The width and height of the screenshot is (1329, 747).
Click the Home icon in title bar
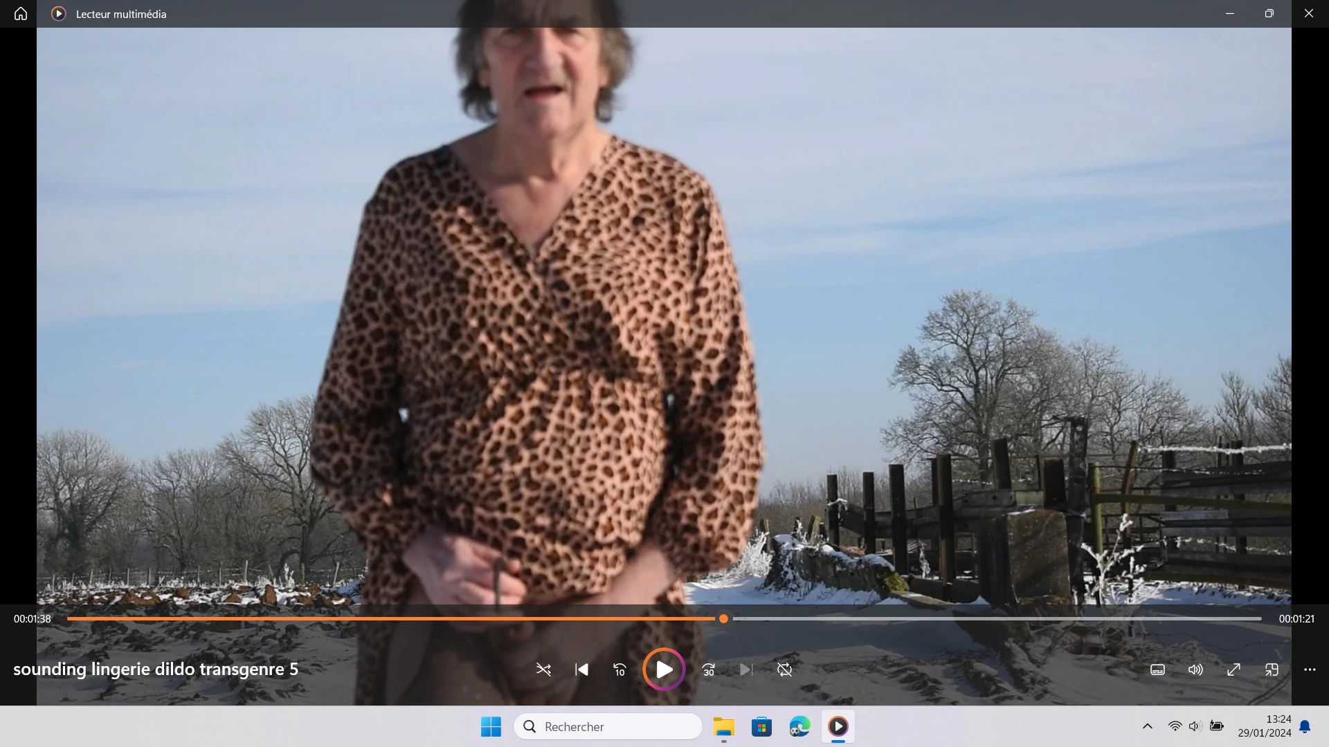21,14
